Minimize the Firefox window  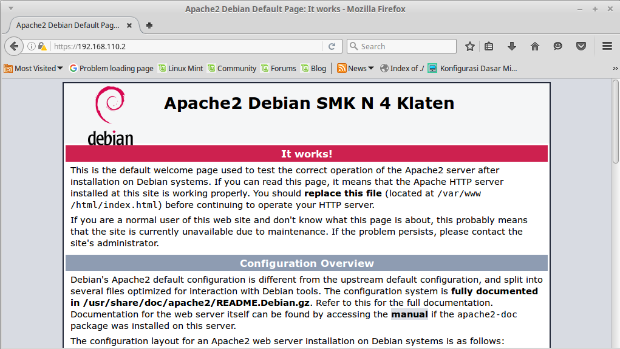(580, 9)
